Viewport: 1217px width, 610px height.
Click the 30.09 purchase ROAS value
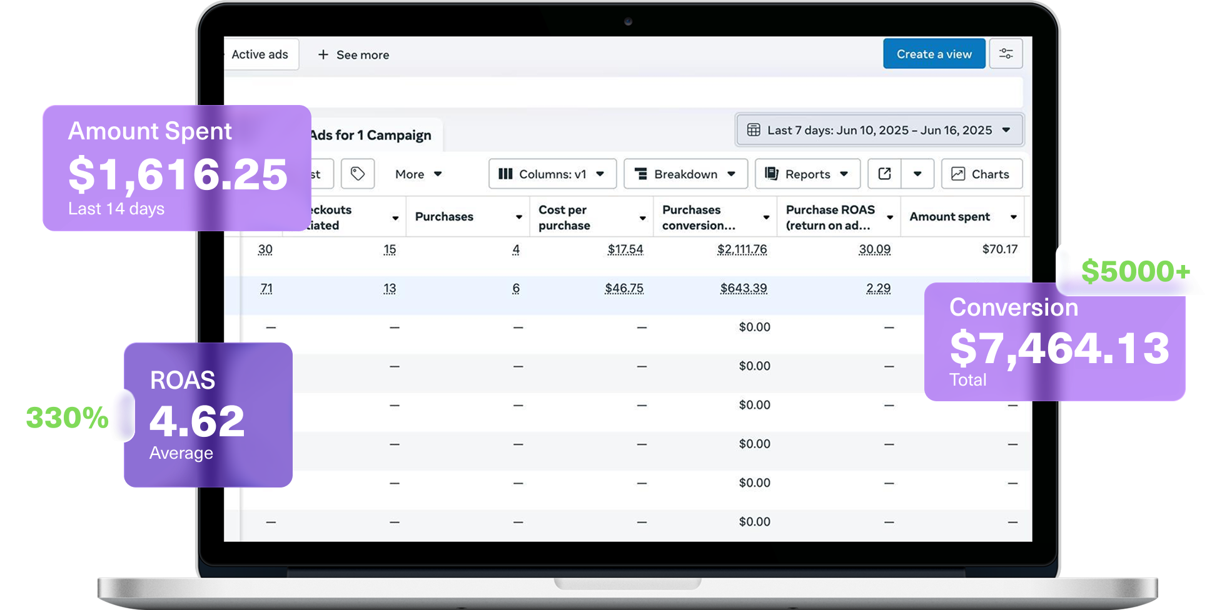pos(874,249)
